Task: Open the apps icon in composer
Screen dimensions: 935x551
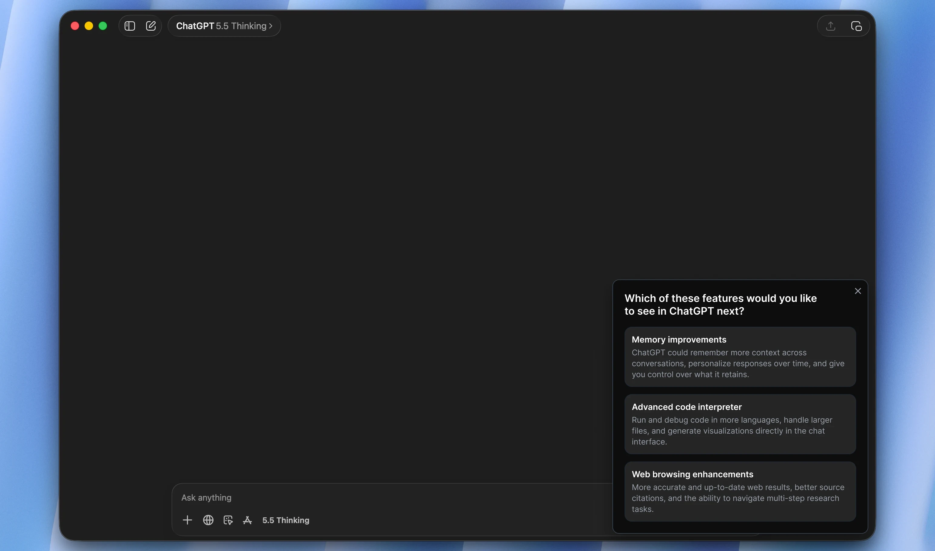Action: pyautogui.click(x=247, y=520)
